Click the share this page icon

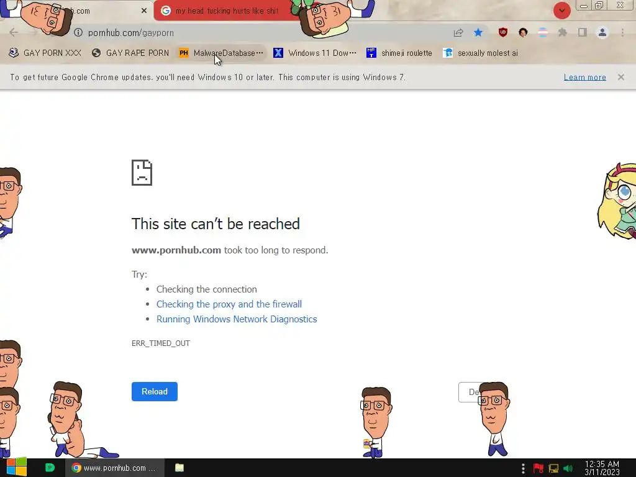pyautogui.click(x=458, y=32)
